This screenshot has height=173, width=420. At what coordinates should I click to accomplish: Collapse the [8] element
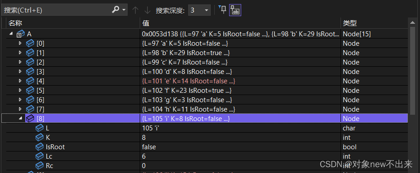[x=20, y=118]
